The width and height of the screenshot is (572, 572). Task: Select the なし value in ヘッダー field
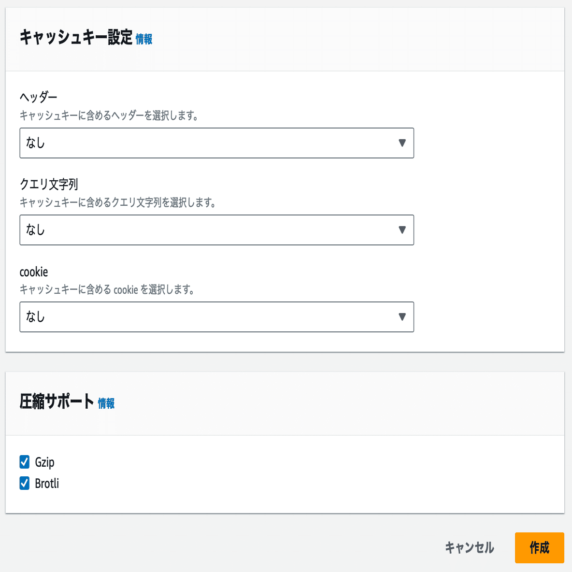(36, 143)
